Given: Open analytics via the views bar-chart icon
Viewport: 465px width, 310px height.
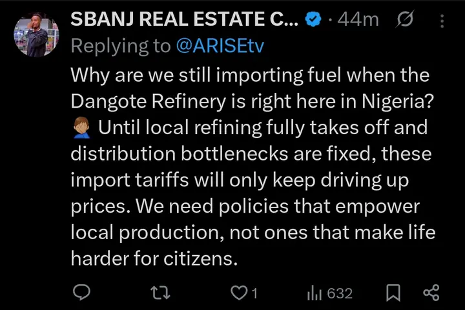Looking at the screenshot, I should [315, 294].
